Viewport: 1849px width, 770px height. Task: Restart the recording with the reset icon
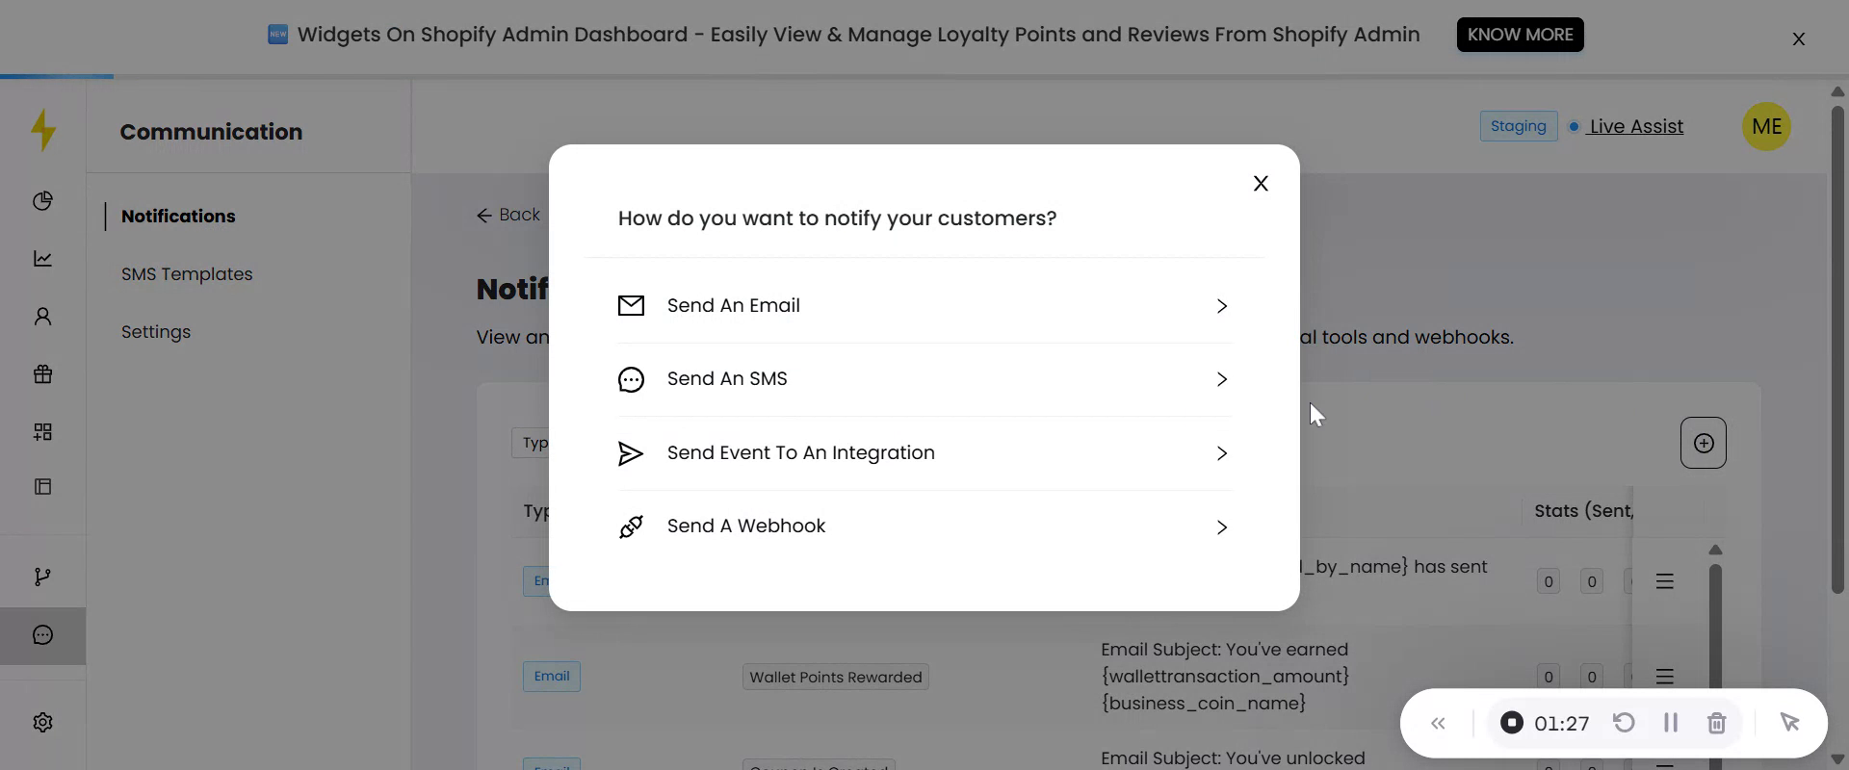tap(1624, 723)
